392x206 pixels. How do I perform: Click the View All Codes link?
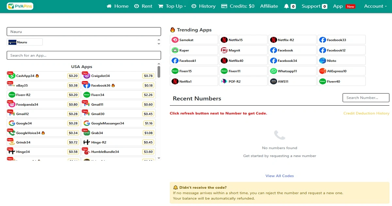[x=280, y=176]
